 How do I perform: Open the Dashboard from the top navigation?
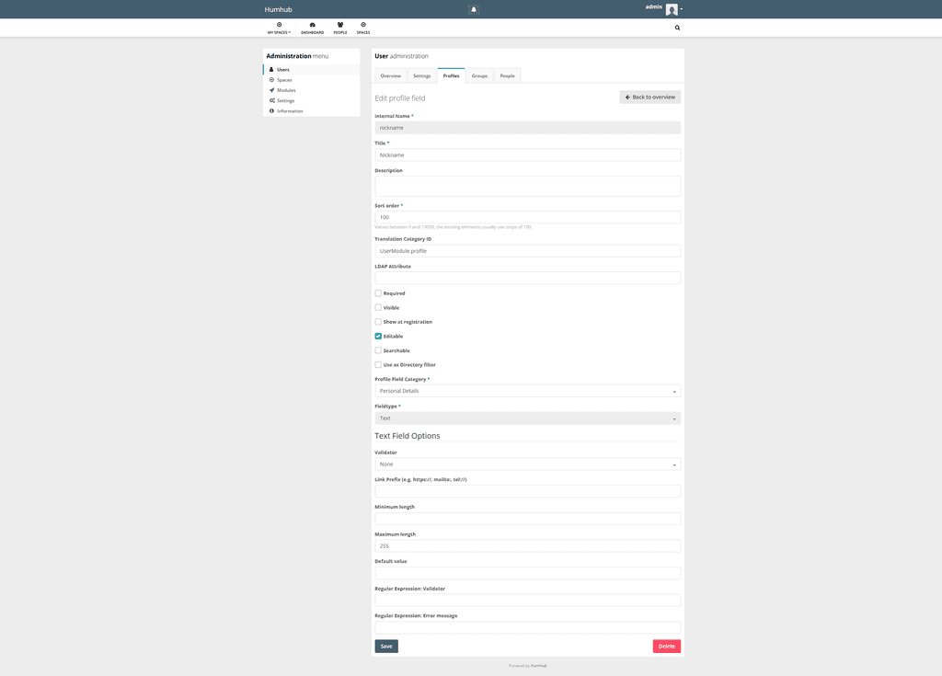pos(313,28)
